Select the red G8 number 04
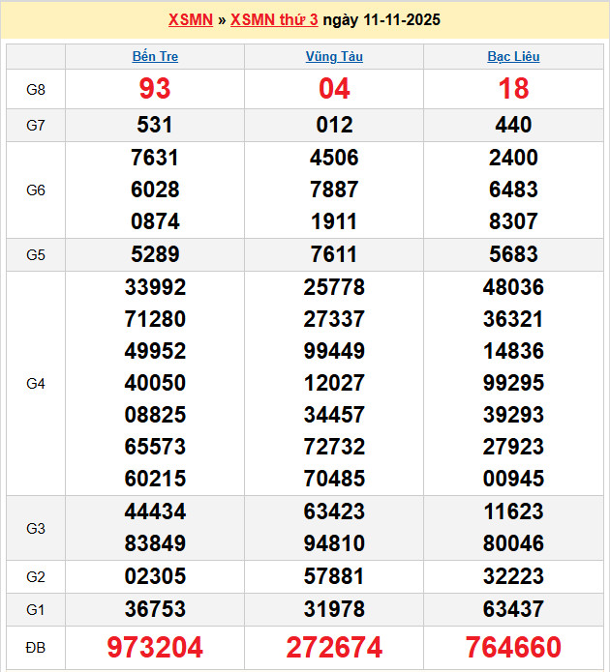The image size is (610, 672). 334,89
